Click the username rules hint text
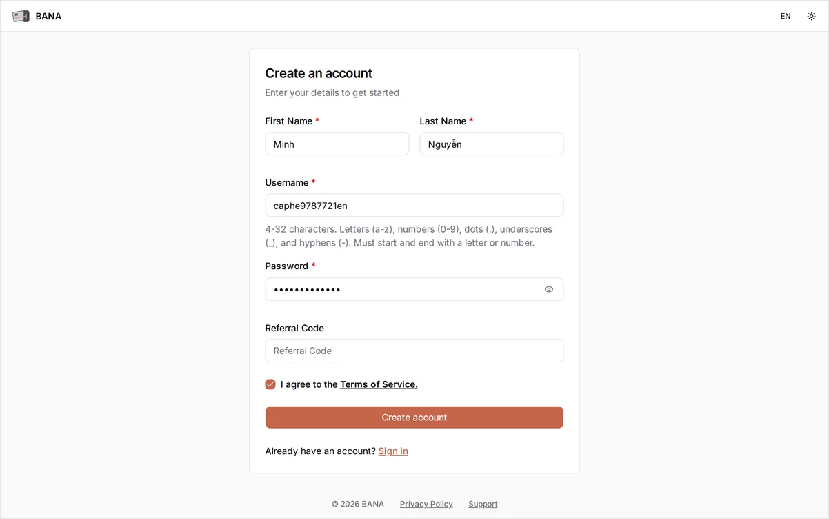 pos(409,236)
